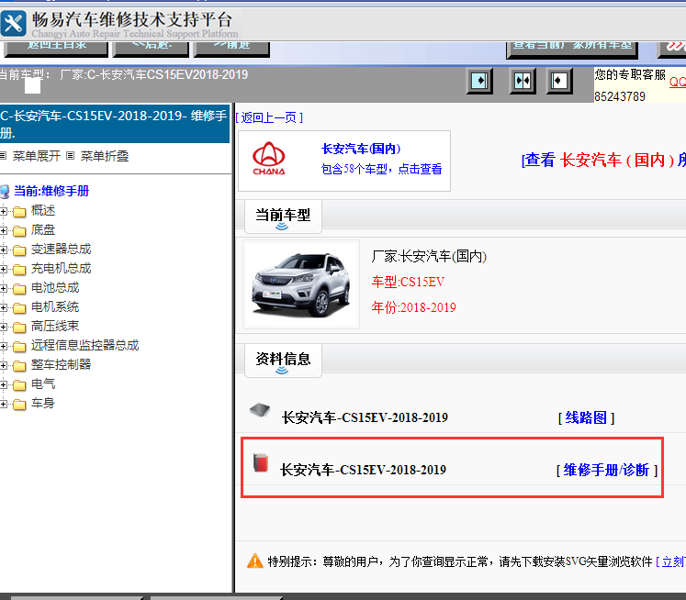Click the folder icon for 车身
This screenshot has height=600, width=686.
[19, 405]
